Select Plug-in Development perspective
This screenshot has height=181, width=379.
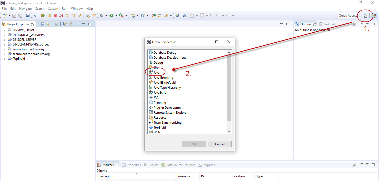click(x=166, y=108)
